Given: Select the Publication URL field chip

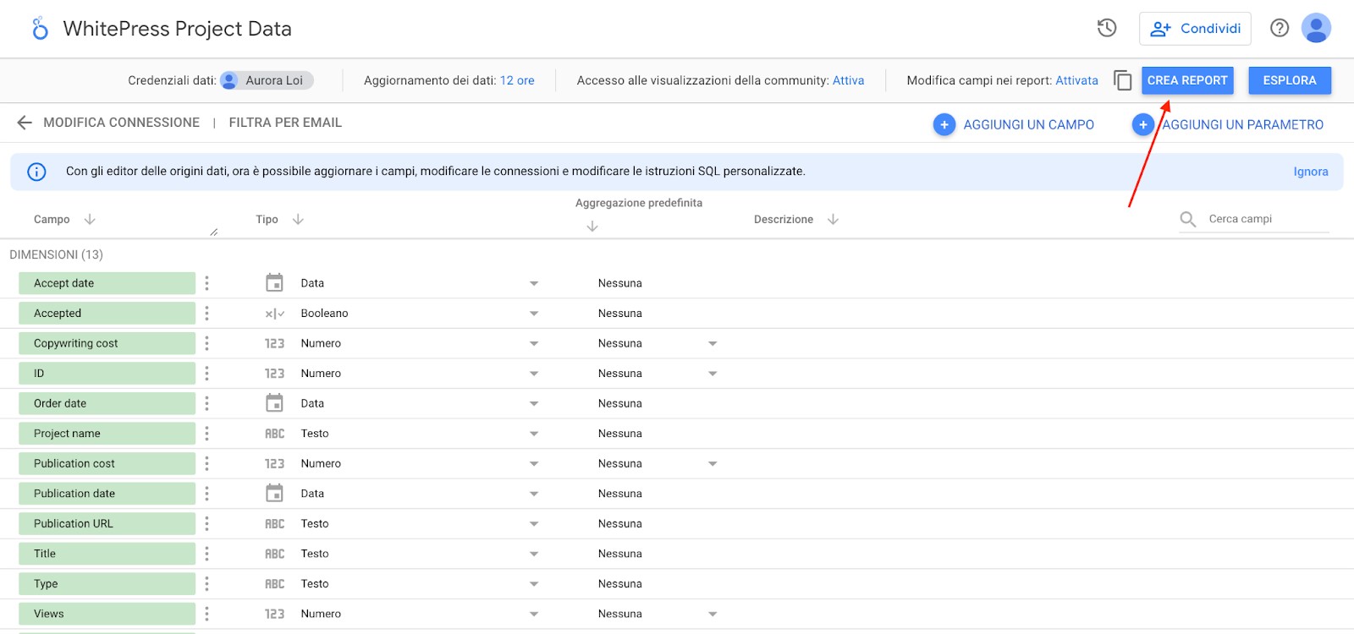Looking at the screenshot, I should (107, 524).
